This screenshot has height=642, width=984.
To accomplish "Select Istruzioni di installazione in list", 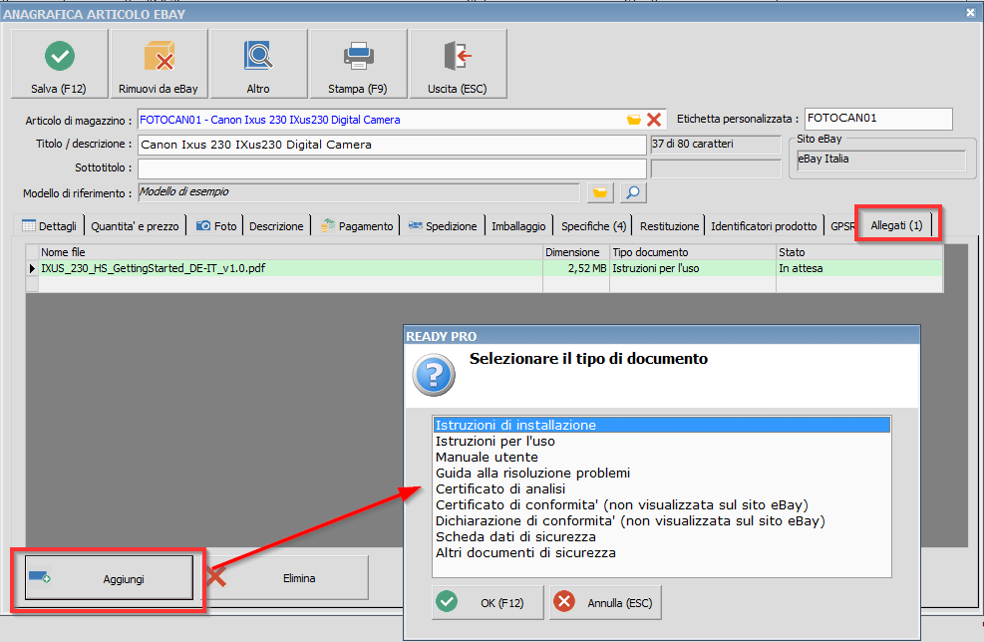I will pyautogui.click(x=661, y=425).
